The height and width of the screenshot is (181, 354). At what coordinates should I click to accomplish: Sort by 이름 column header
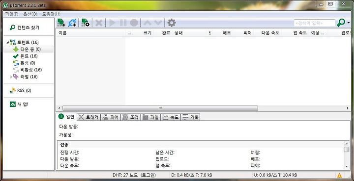[90, 33]
